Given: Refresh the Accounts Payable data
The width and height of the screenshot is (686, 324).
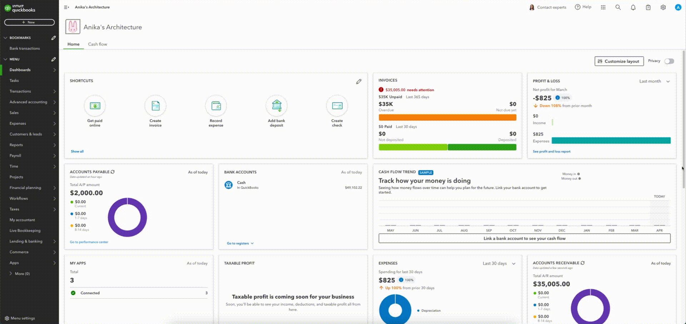Looking at the screenshot, I should pyautogui.click(x=113, y=172).
